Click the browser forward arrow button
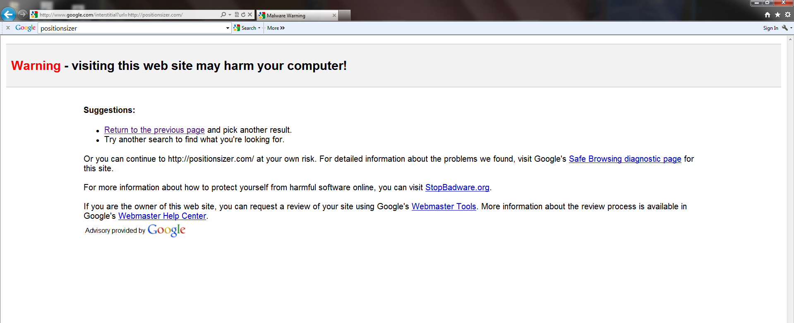Screen dimensions: 794x323 pyautogui.click(x=22, y=14)
